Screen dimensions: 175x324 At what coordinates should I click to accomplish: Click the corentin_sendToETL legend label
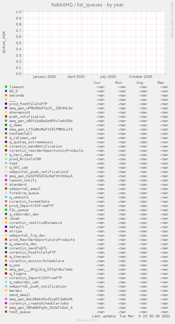(29, 248)
